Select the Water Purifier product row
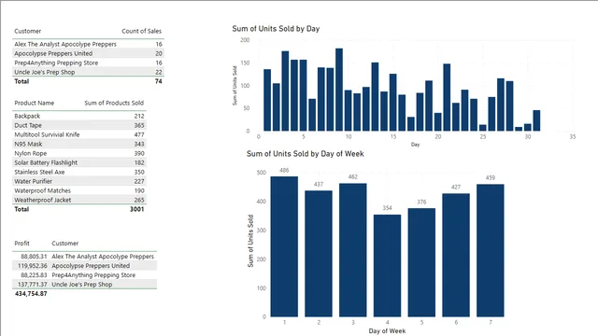Image resolution: width=598 pixels, height=336 pixels. pyautogui.click(x=79, y=181)
